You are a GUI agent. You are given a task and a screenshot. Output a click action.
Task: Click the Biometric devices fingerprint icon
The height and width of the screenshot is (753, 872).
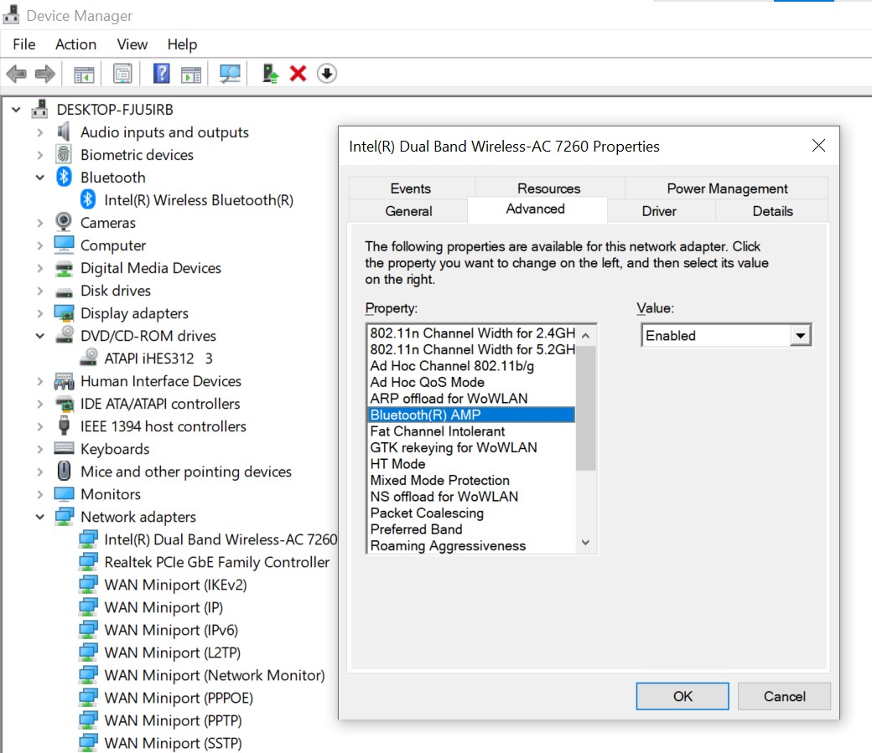[x=64, y=154]
